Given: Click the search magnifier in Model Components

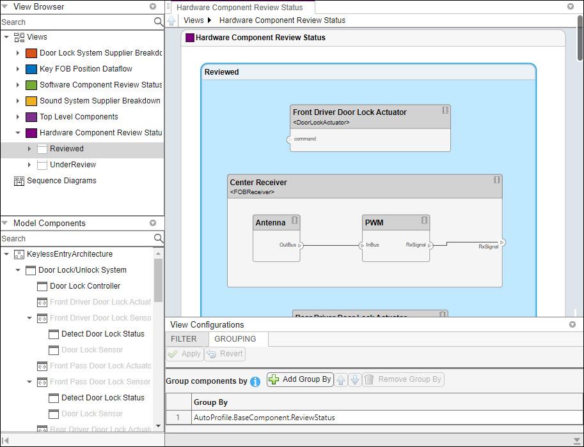Looking at the screenshot, I should 159,238.
